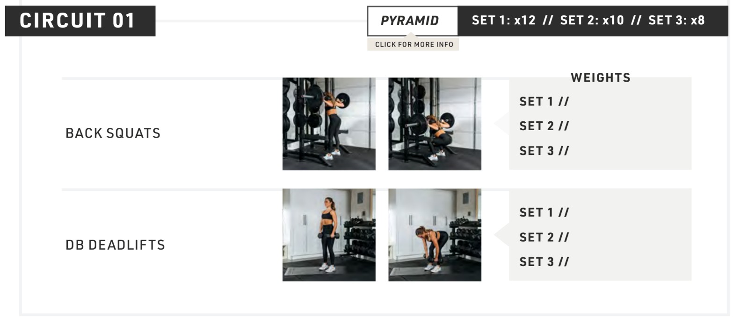Open DB Deadlifts standing position photo

[x=329, y=235]
